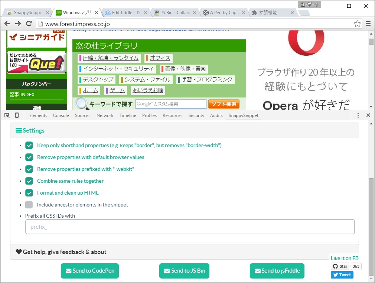Bookmark page with the star icon
This screenshot has width=375, height=283.
click(x=357, y=24)
